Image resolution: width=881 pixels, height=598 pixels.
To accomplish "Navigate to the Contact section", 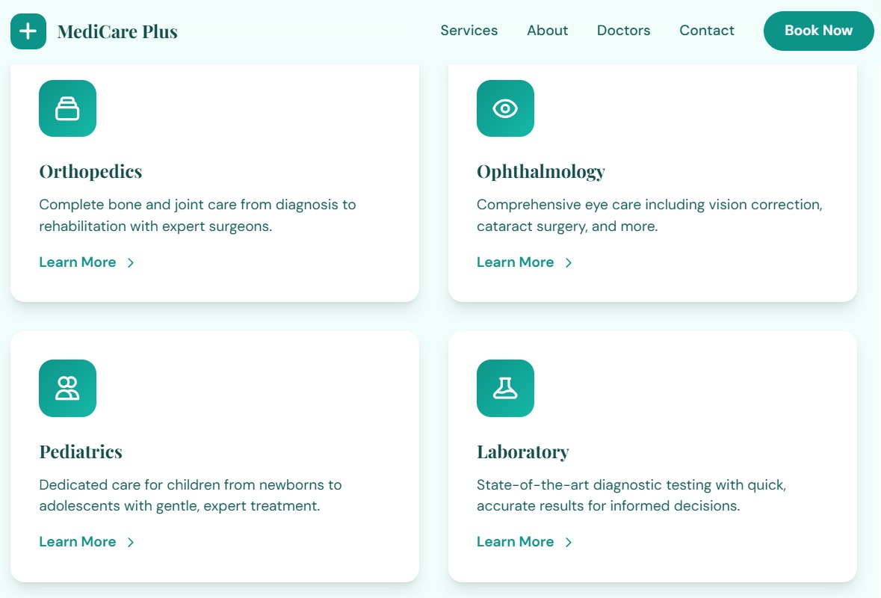I will click(706, 31).
